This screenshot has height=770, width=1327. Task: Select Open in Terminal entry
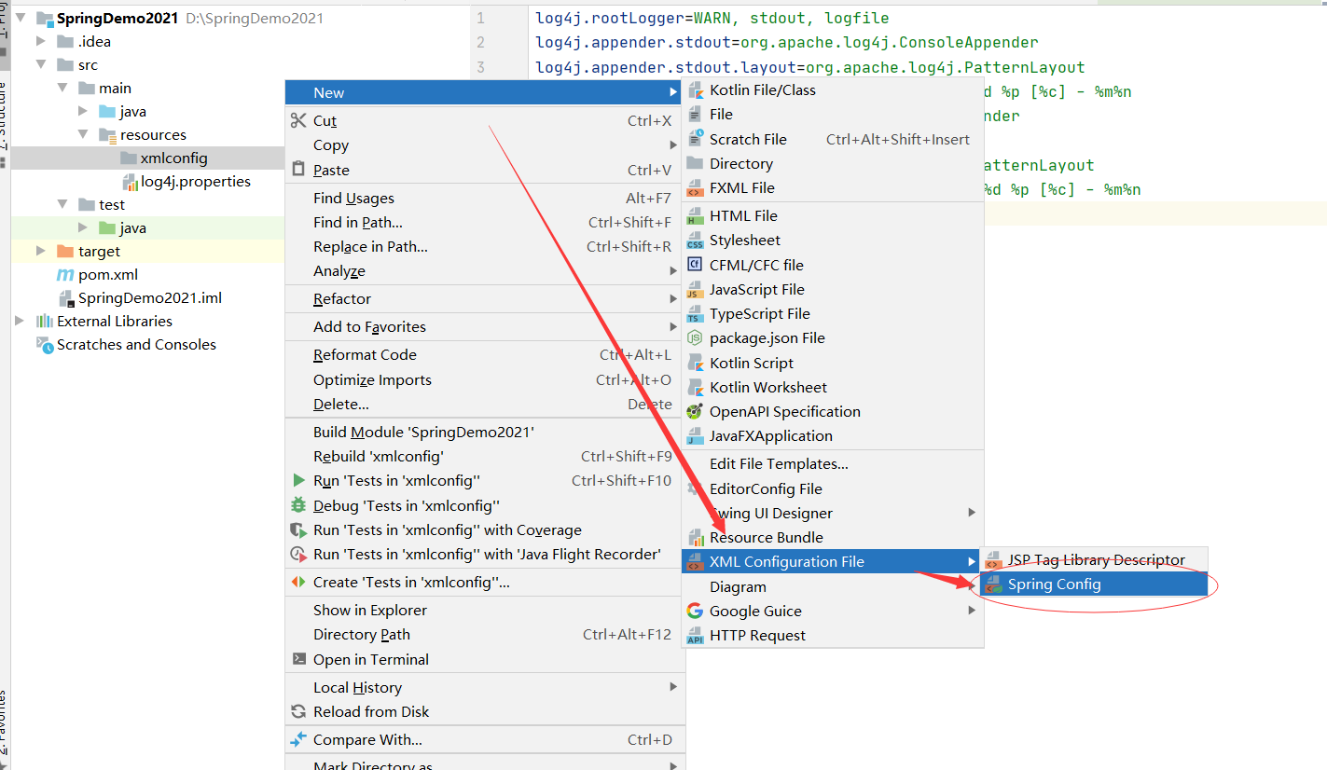[483, 659]
